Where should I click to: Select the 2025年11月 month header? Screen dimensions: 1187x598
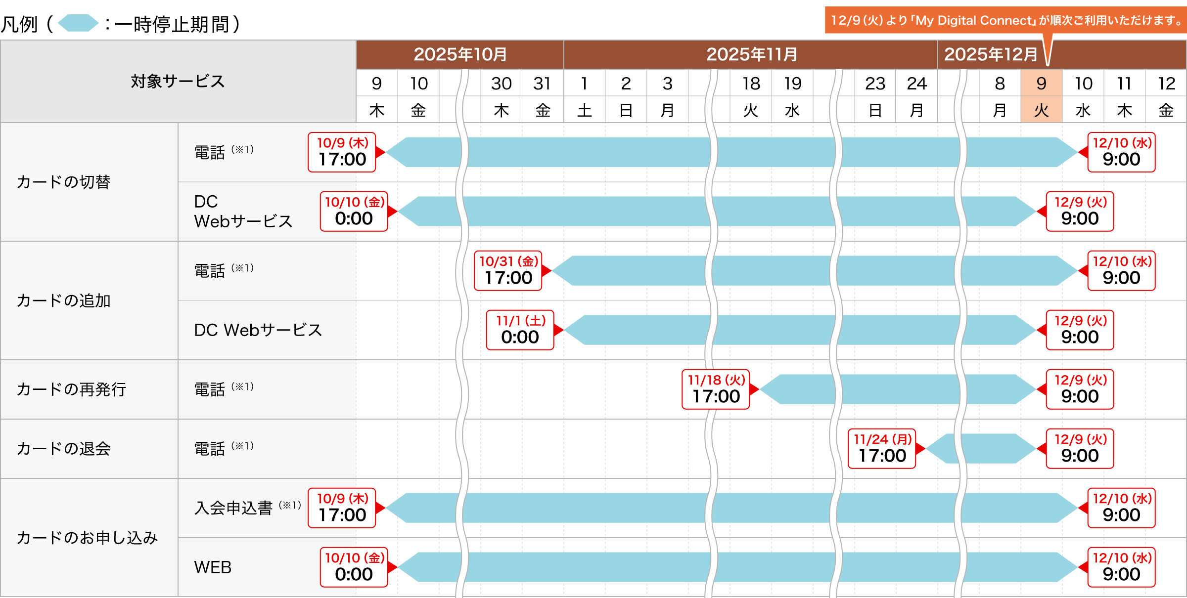click(x=751, y=54)
